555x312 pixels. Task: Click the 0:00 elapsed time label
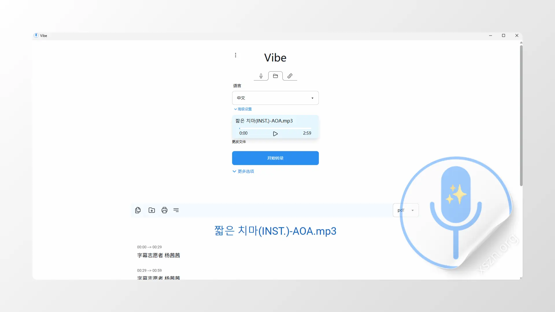coord(243,133)
